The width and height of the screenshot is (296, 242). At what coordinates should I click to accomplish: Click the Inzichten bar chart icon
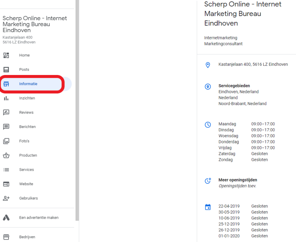click(x=6, y=98)
